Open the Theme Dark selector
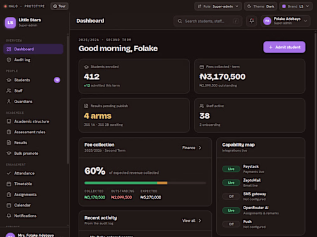 click(261, 6)
